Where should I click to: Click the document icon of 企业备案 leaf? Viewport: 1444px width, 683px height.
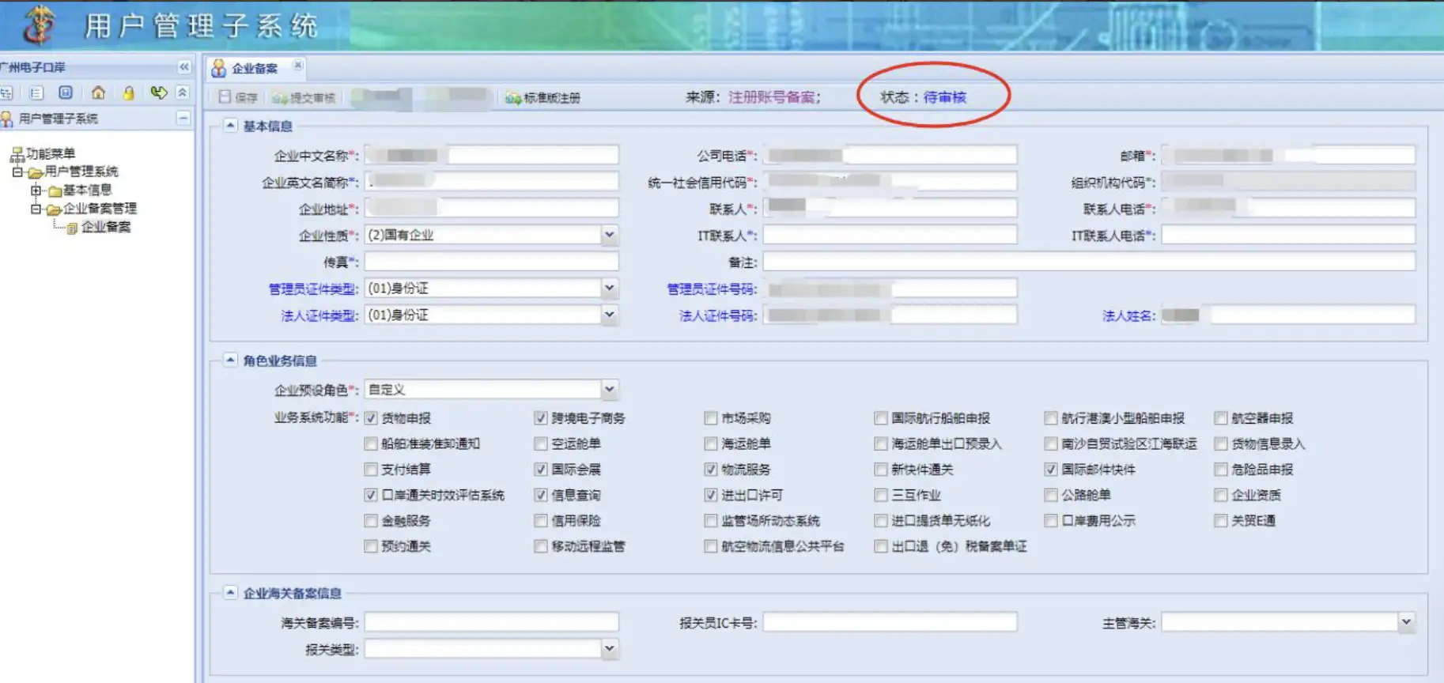tap(72, 228)
